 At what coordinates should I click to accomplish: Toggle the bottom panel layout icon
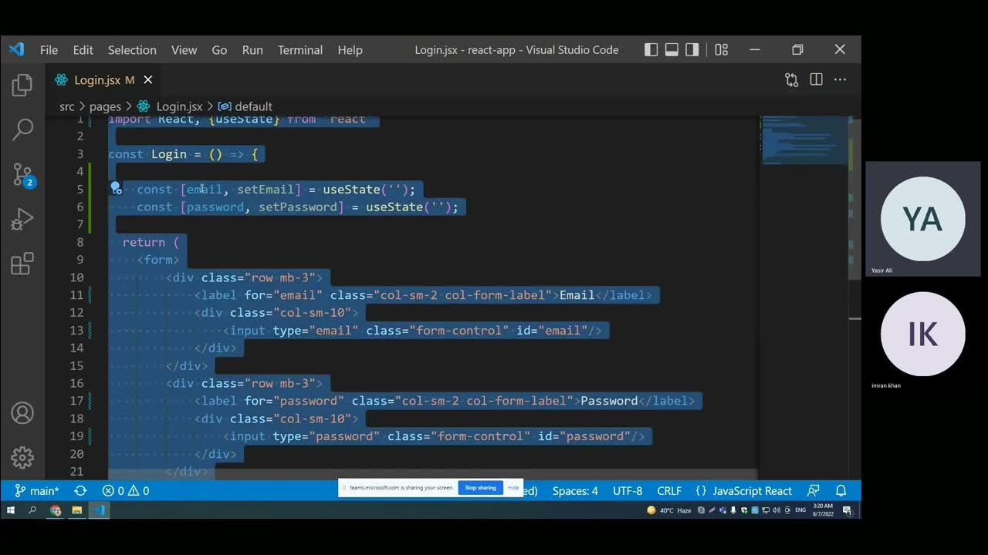click(x=672, y=49)
